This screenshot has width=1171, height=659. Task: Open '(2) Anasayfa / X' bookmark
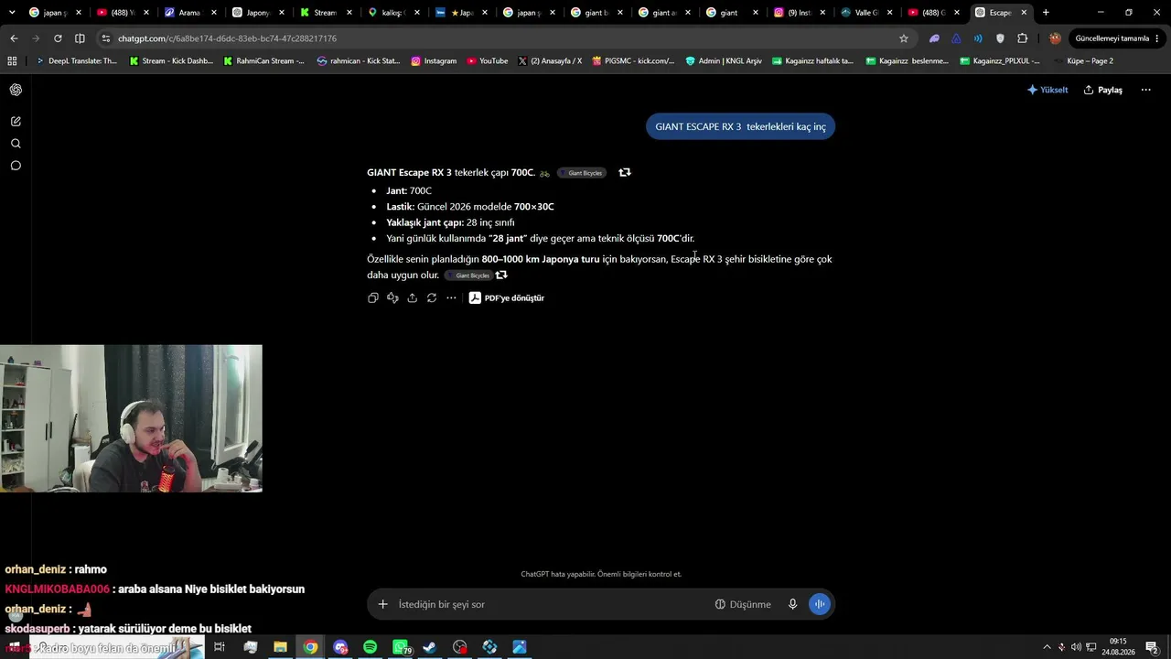[x=550, y=61]
